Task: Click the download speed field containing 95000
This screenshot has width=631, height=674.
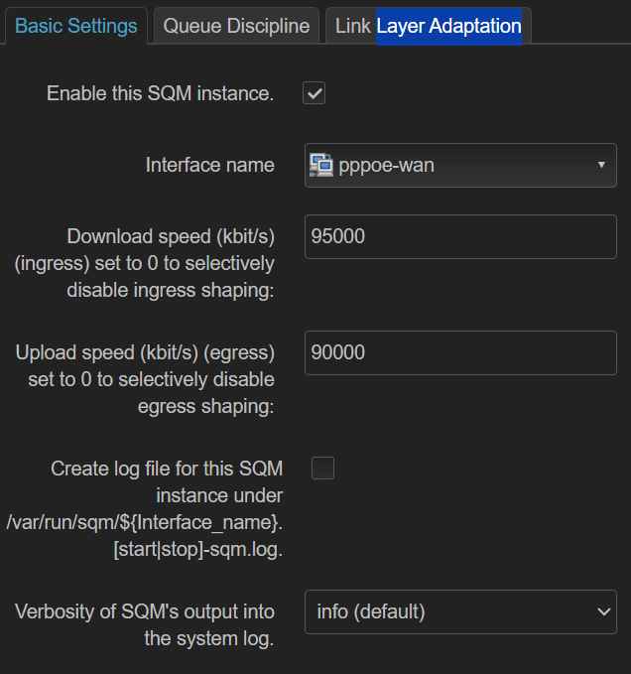Action: (460, 236)
